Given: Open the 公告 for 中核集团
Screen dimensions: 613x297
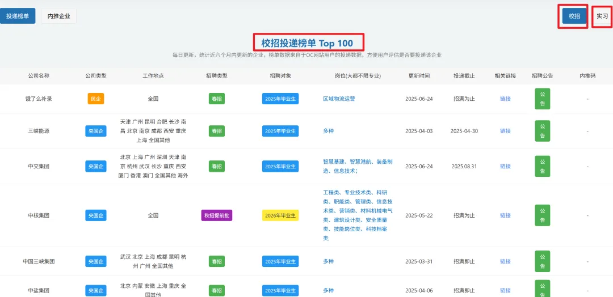Looking at the screenshot, I should coord(542,215).
